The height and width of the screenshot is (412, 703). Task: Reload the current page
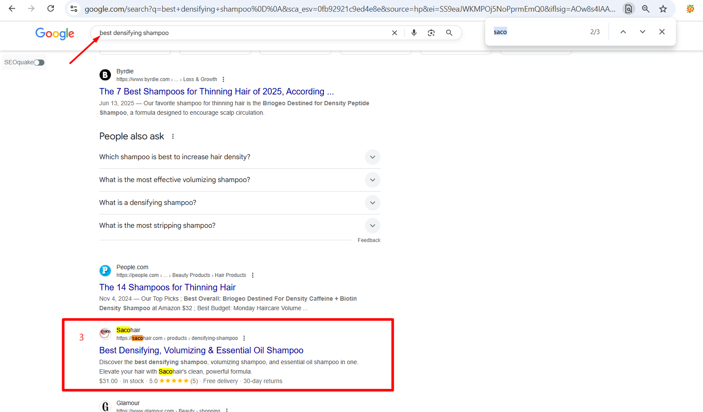[50, 9]
